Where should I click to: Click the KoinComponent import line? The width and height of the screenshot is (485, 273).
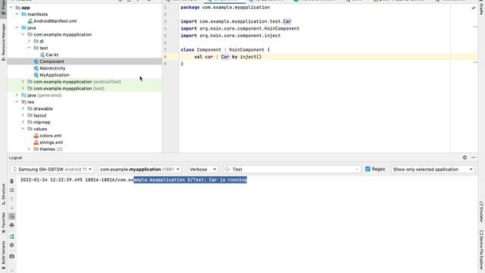240,29
